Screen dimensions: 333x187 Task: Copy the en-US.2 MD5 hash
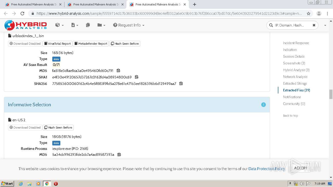(x=119, y=154)
